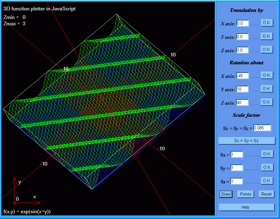Focus the Sy input field
Viewport: 280px width, 219px height.
(237, 168)
